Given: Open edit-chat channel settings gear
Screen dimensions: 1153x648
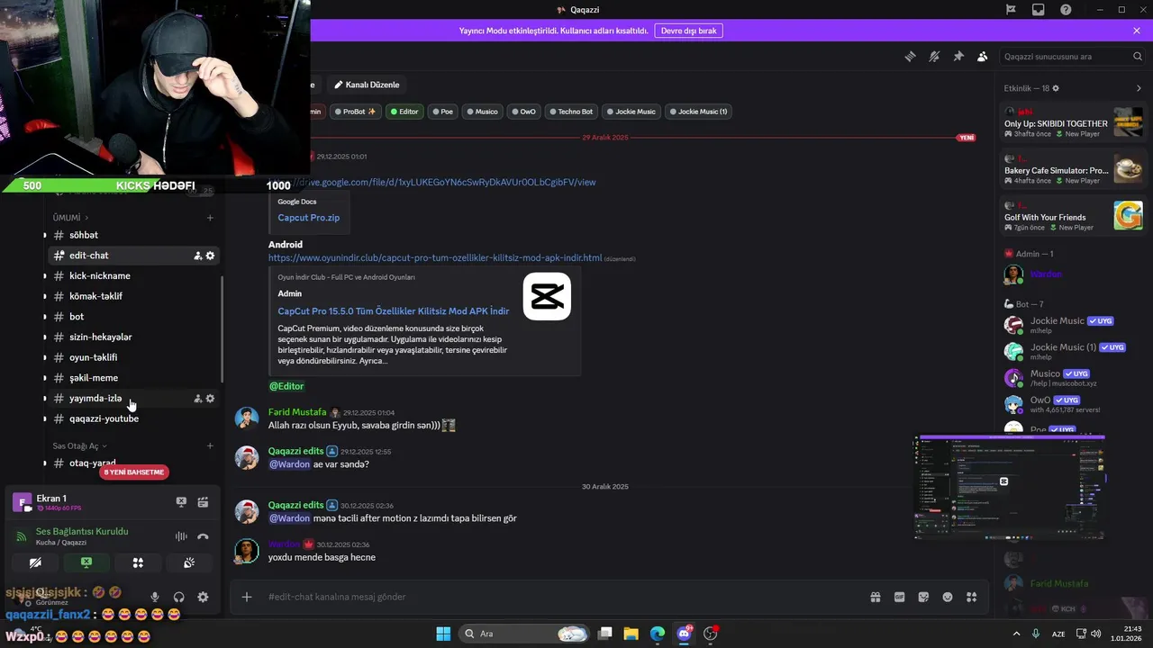Looking at the screenshot, I should 211,256.
